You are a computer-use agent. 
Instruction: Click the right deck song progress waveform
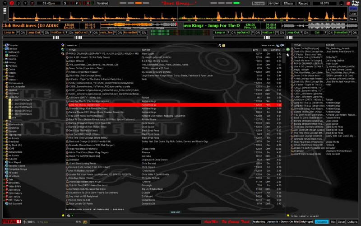(x=320, y=26)
